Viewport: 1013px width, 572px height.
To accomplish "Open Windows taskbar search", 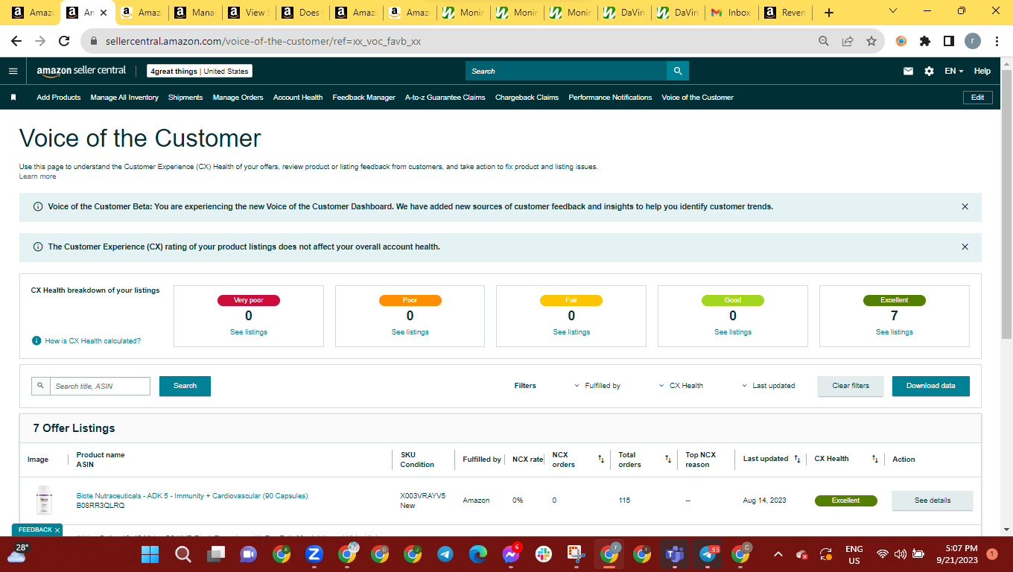I will tap(183, 554).
